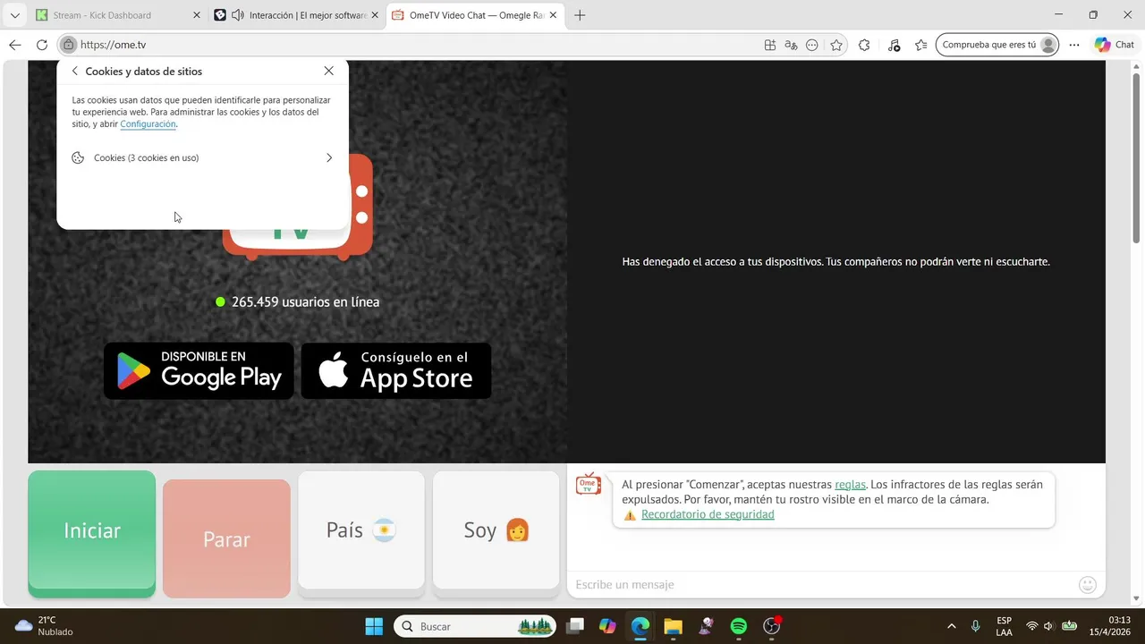Open the emoji picker smiley icon

tap(1088, 584)
